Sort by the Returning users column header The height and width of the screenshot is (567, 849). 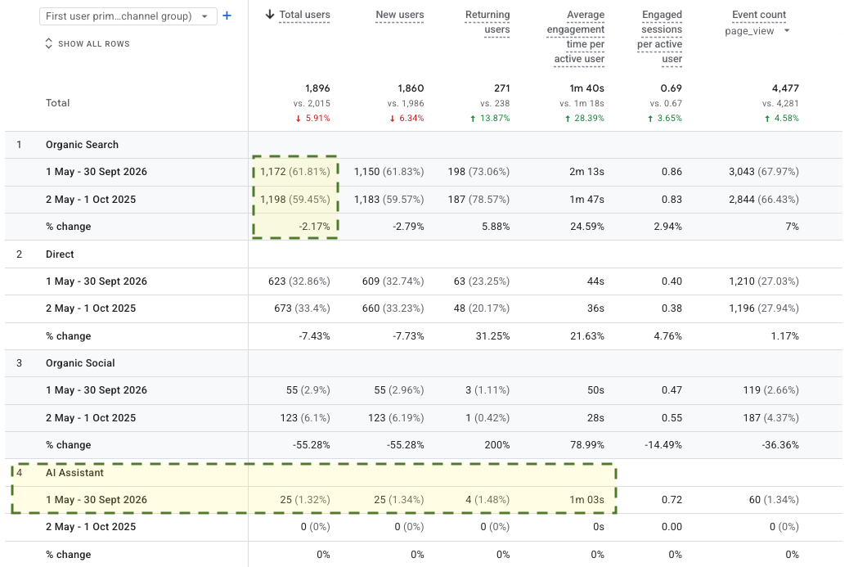[x=487, y=21]
